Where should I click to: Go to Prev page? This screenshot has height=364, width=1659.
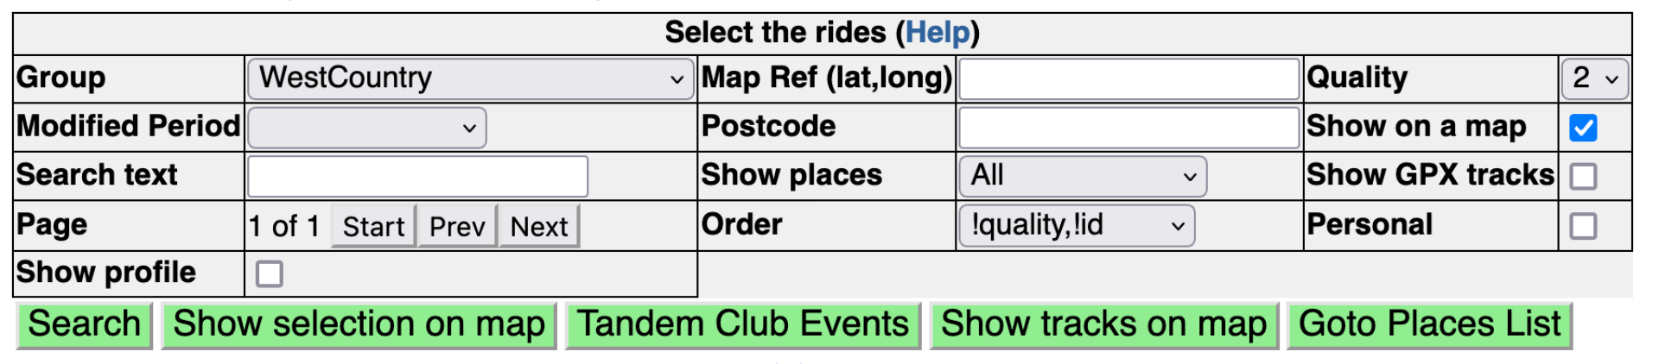tap(457, 226)
